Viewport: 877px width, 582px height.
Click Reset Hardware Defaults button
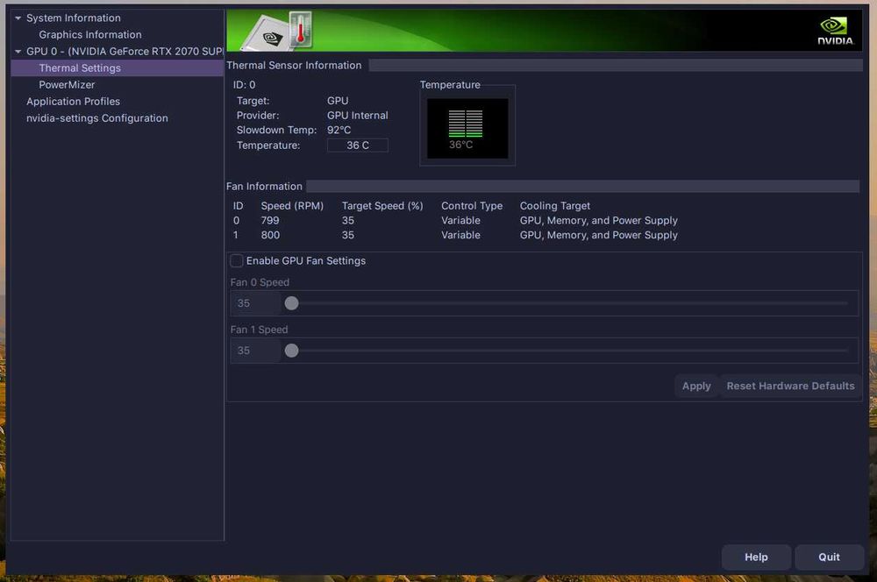pos(790,386)
